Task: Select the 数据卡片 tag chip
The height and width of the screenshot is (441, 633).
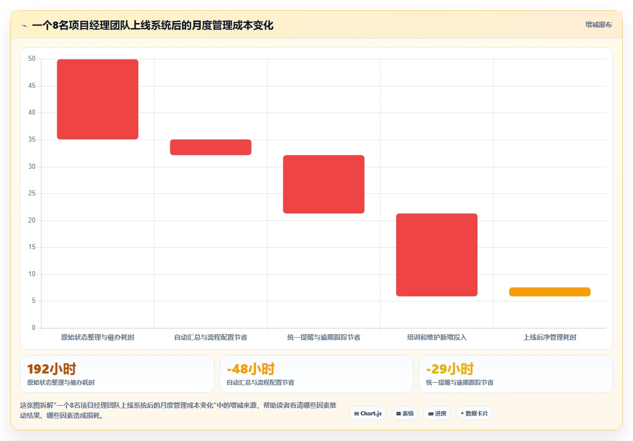Action: (474, 413)
